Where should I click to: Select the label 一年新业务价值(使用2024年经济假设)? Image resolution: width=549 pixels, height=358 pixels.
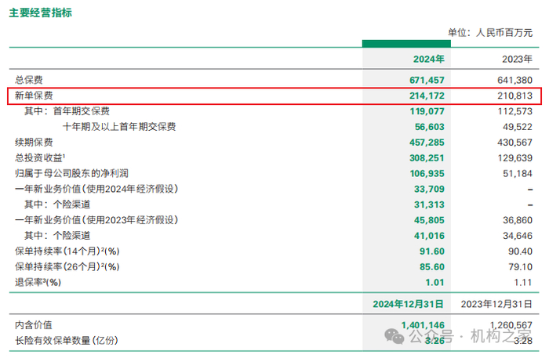pyautogui.click(x=96, y=189)
